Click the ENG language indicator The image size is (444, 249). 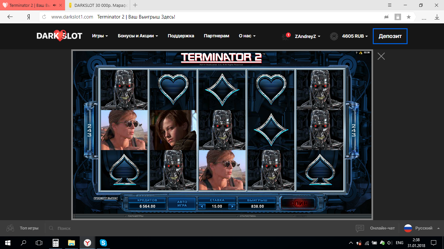click(399, 243)
